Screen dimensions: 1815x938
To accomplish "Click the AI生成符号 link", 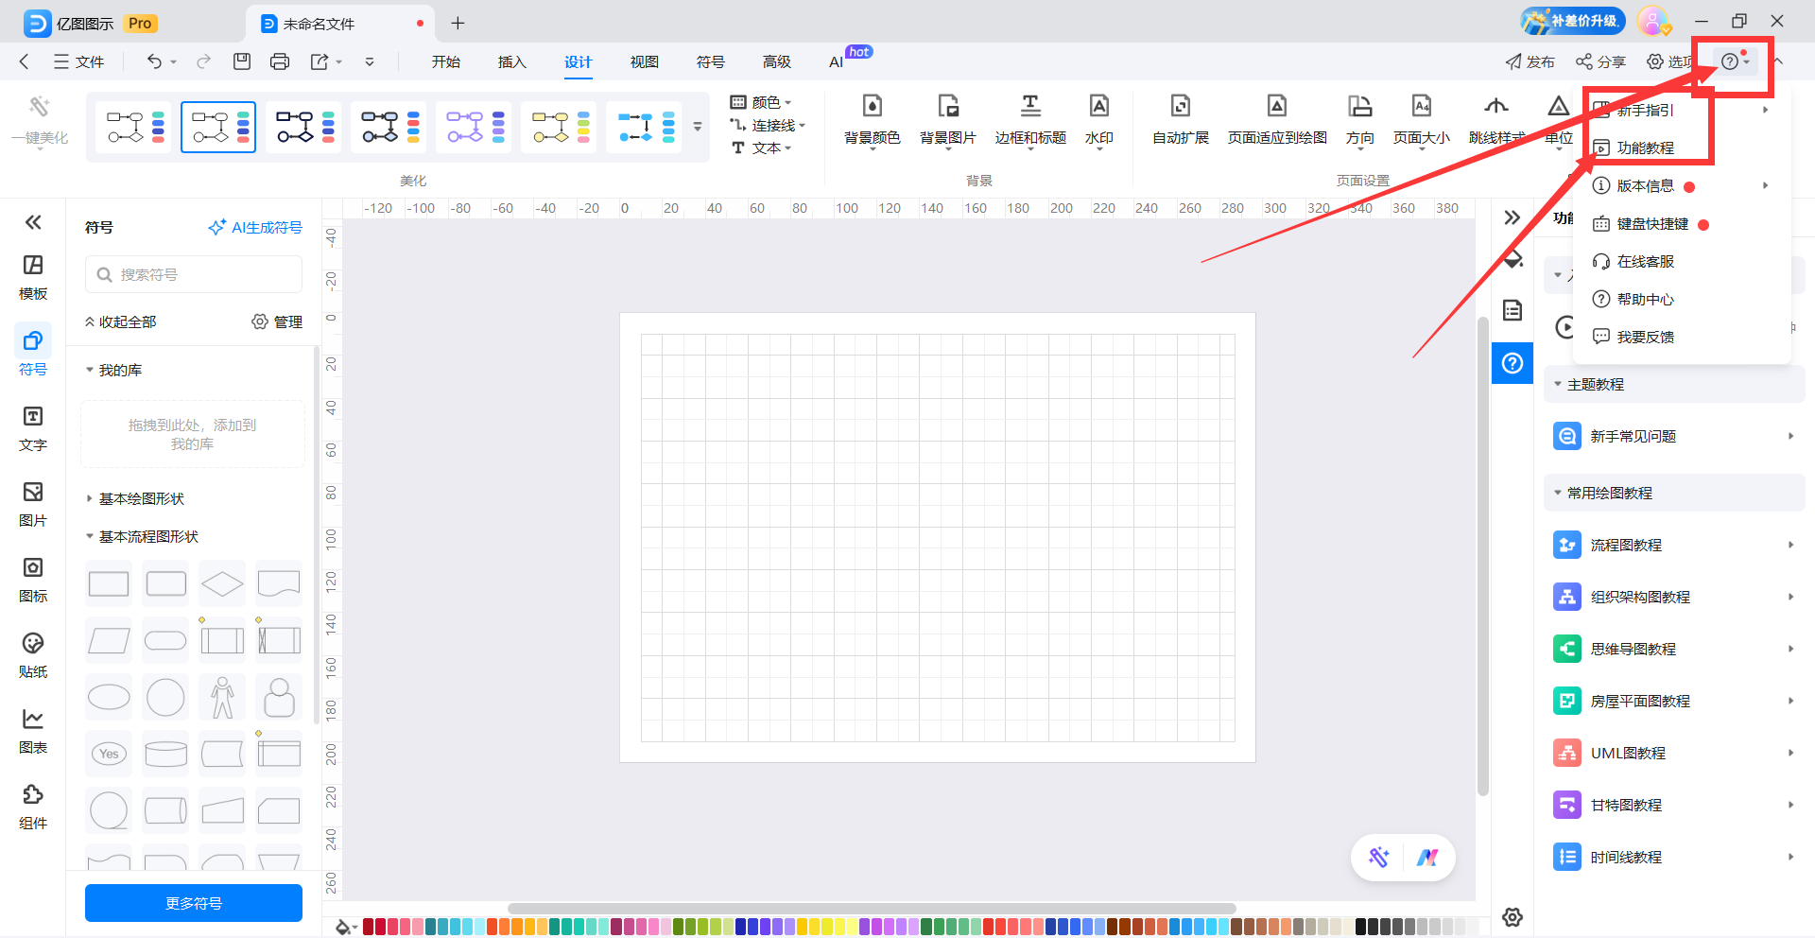I will (255, 227).
